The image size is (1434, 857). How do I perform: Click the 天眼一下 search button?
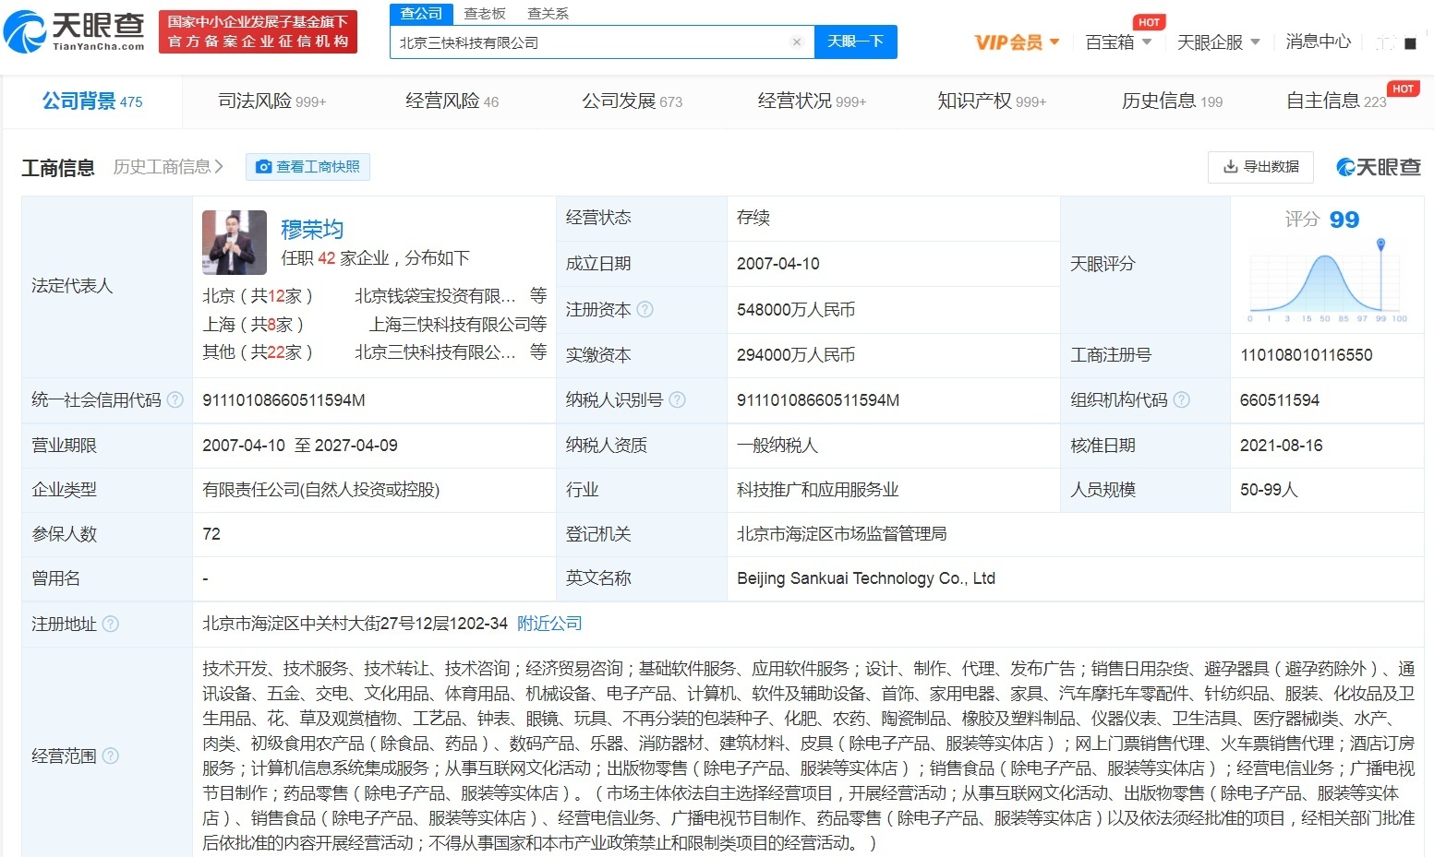tap(855, 42)
